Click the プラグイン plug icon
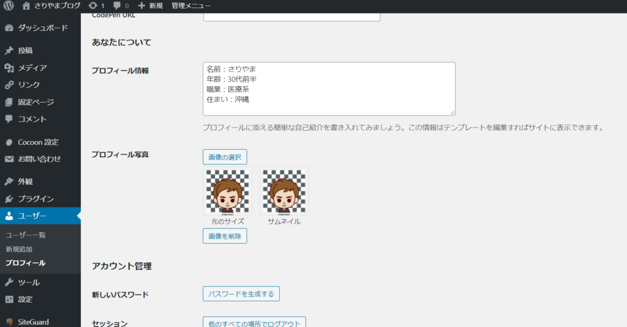Viewport: 627px width, 327px height. [x=9, y=199]
